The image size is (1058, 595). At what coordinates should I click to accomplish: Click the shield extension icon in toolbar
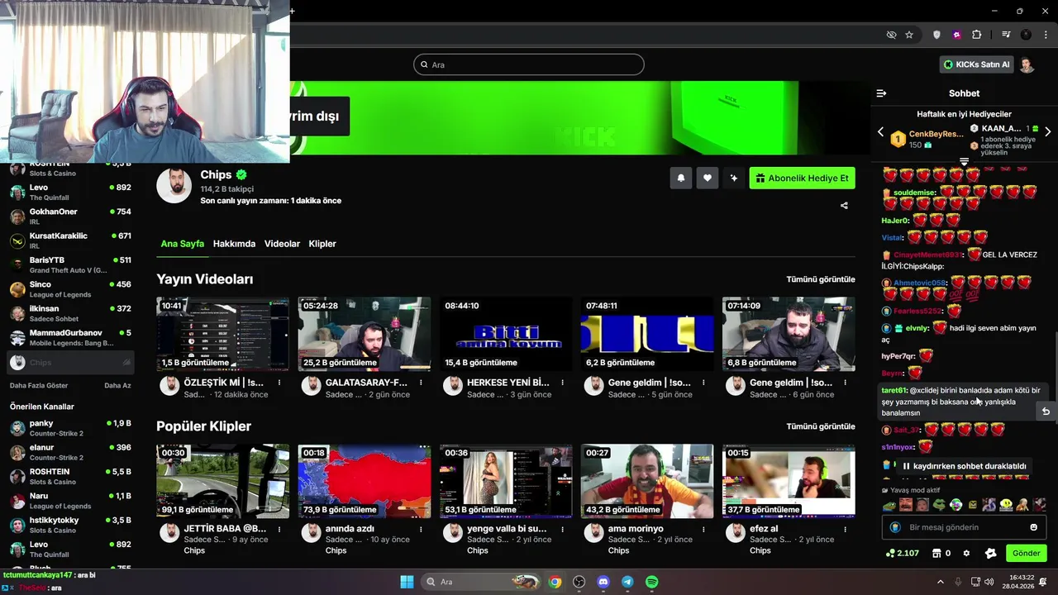[936, 35]
